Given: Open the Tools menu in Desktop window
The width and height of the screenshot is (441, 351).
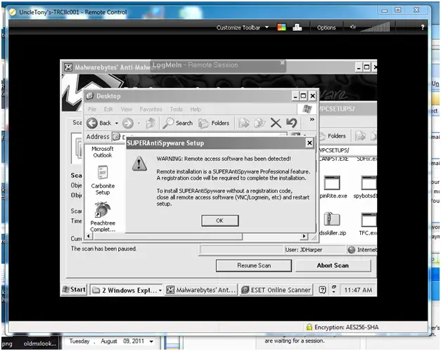Looking at the screenshot, I should [x=177, y=110].
